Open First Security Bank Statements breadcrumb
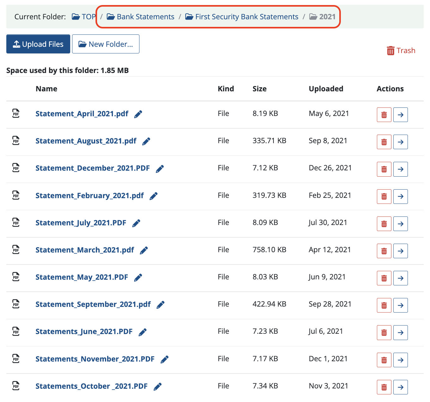 (242, 17)
